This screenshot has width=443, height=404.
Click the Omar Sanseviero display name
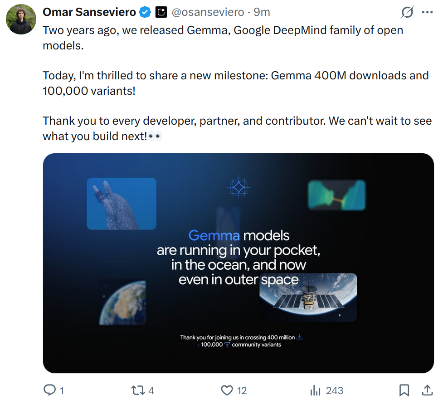89,12
